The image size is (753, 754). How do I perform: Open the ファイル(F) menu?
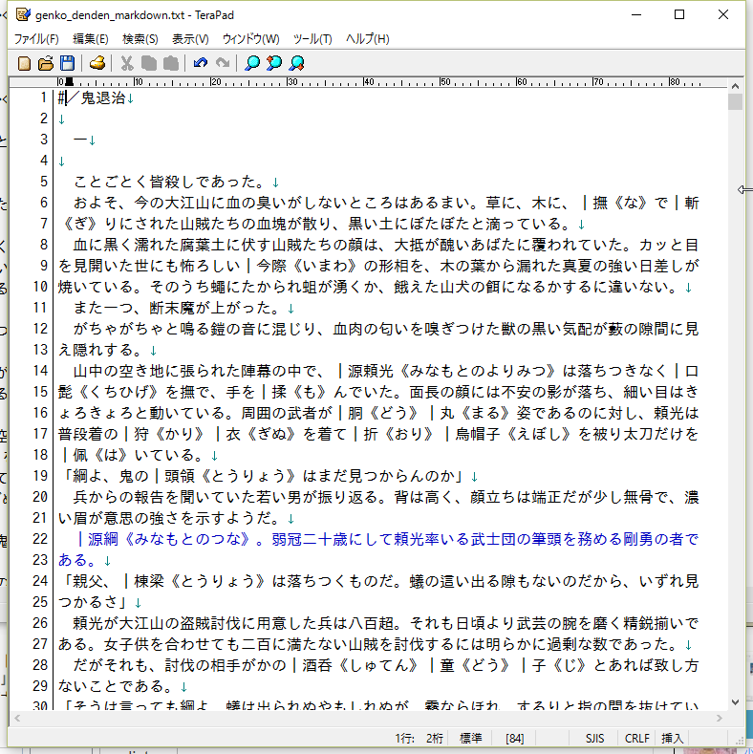click(36, 39)
